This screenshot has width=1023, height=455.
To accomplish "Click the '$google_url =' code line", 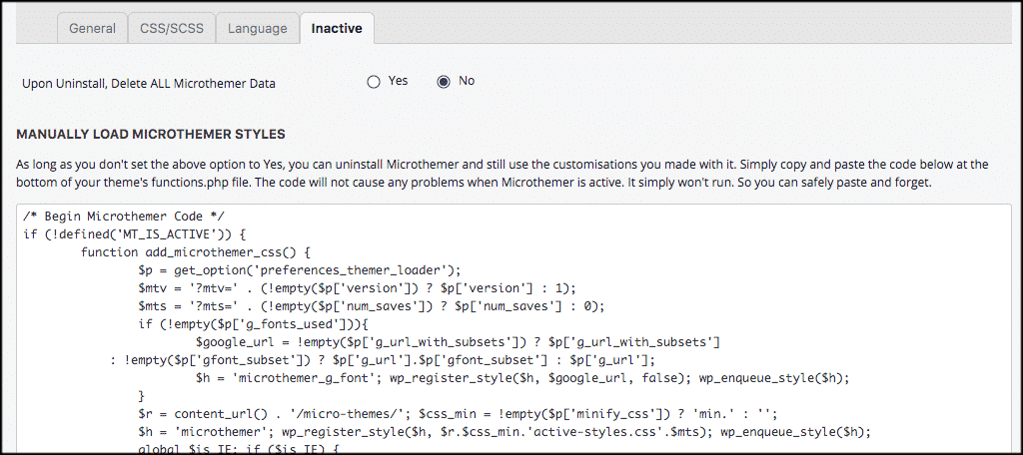I will pyautogui.click(x=458, y=341).
